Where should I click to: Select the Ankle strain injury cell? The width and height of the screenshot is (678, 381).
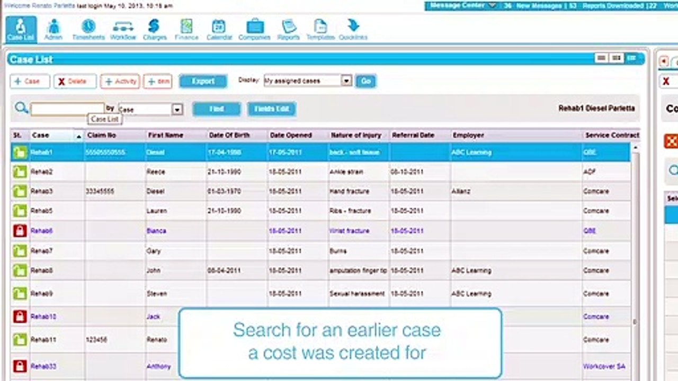[x=359, y=171]
